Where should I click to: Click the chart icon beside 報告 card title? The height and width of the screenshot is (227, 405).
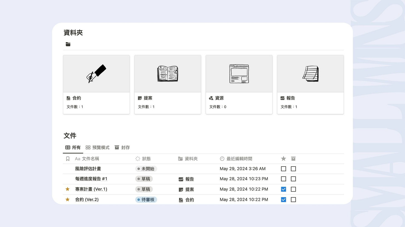282,98
